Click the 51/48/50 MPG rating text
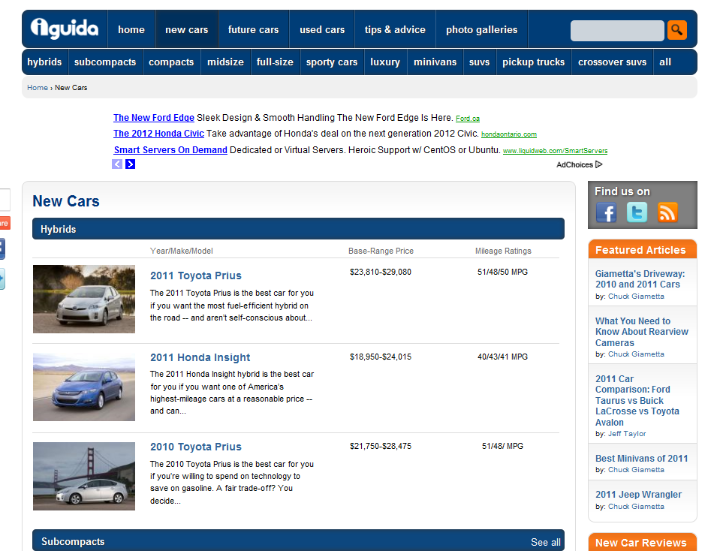 [502, 272]
